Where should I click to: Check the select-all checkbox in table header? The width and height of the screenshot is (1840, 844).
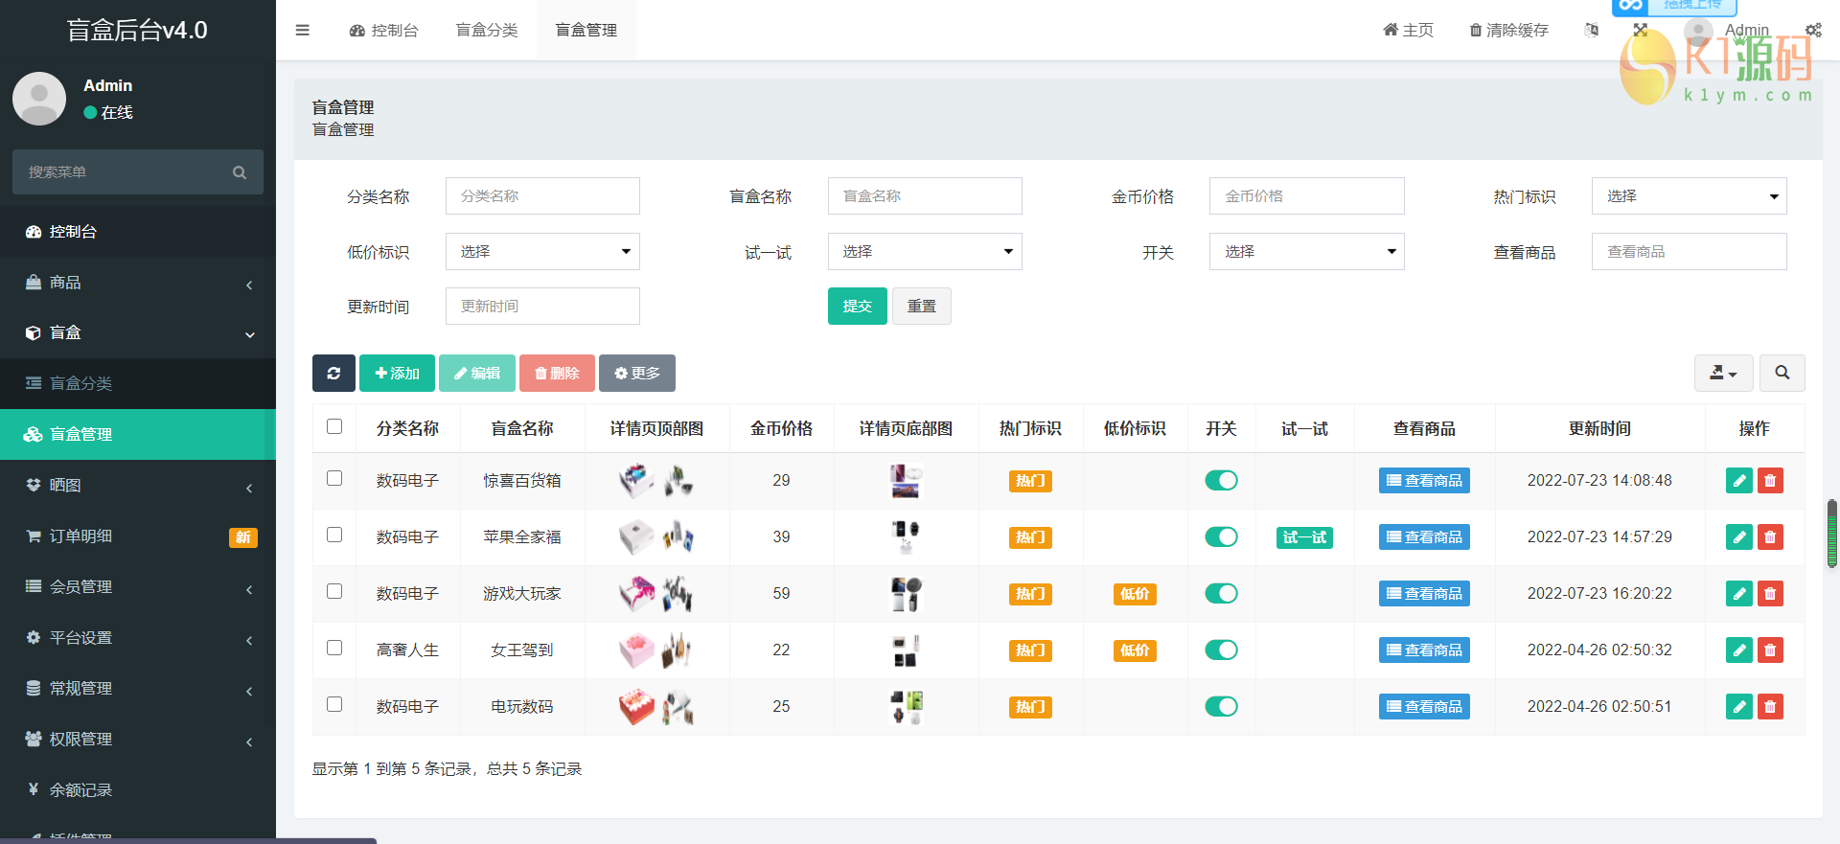click(x=334, y=427)
